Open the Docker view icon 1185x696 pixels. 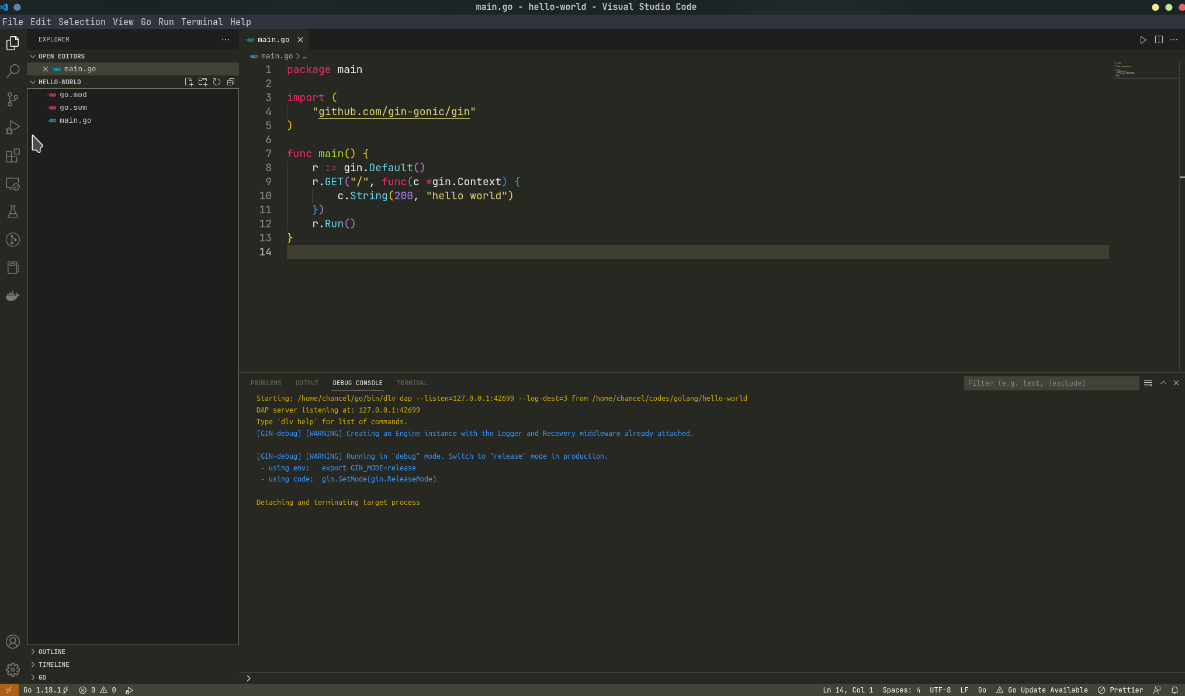pyautogui.click(x=13, y=296)
